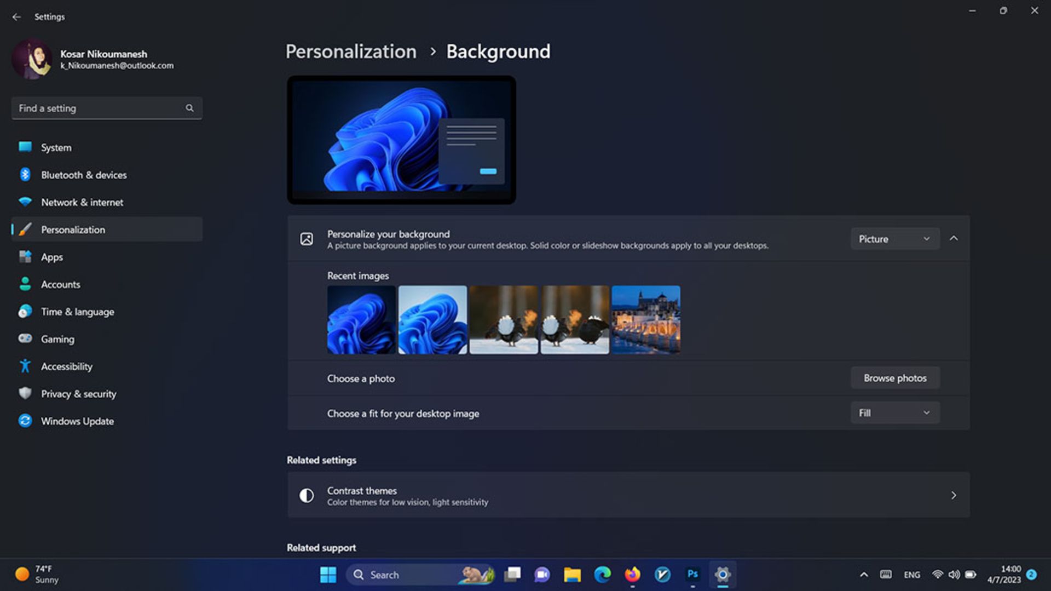Screen dimensions: 1051x591
Task: Go back using the Settings back arrow
Action: 16,17
